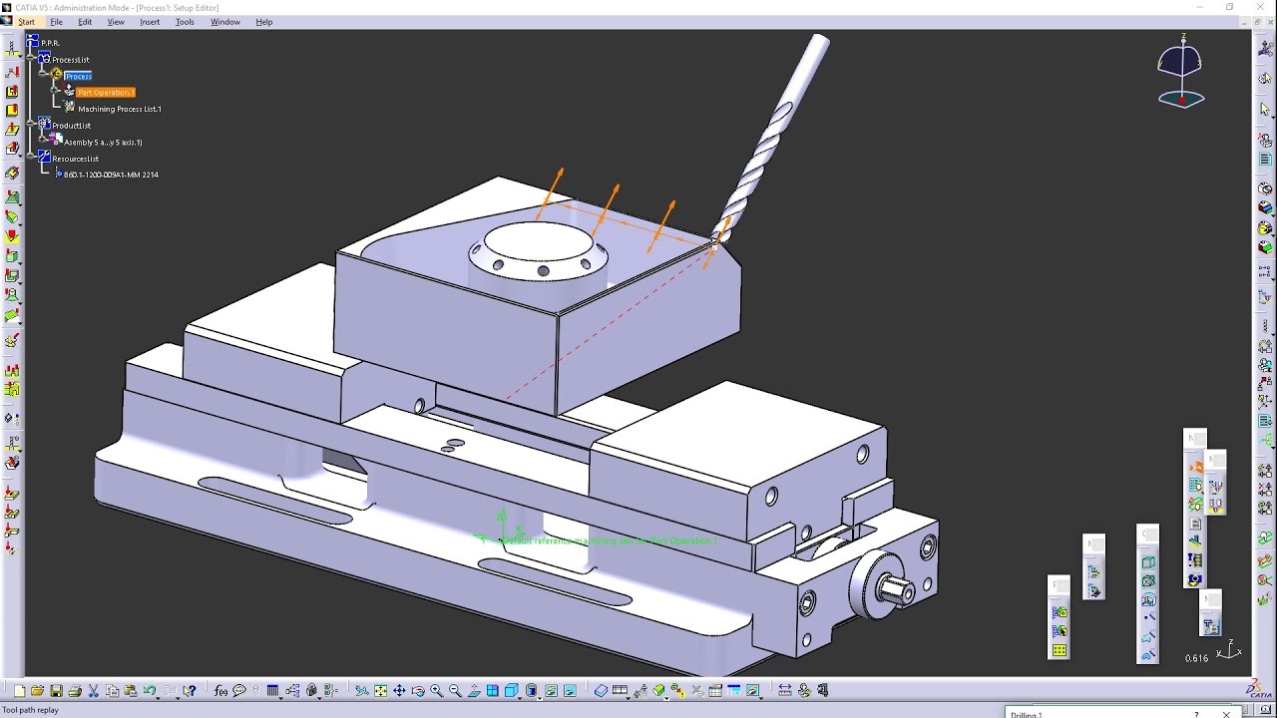Collapse the ProductList tree node

click(32, 125)
